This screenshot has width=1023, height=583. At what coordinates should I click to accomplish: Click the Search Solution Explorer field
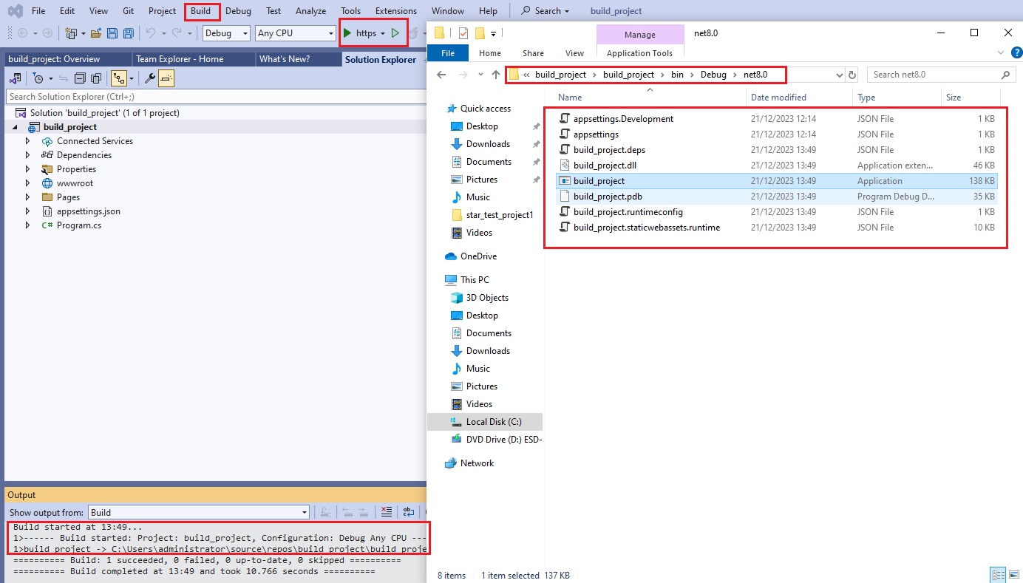(214, 97)
